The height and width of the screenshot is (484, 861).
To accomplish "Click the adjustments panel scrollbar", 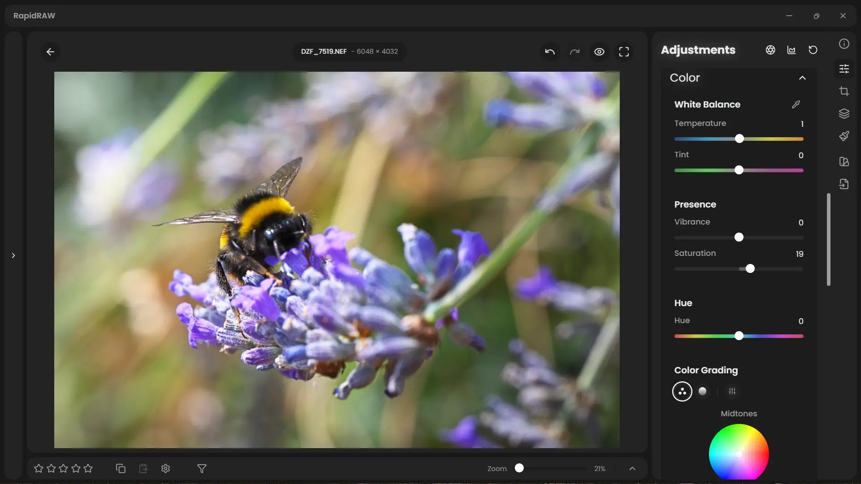I will pyautogui.click(x=829, y=239).
